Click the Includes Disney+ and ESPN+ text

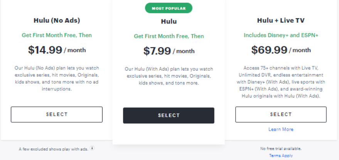(281, 35)
